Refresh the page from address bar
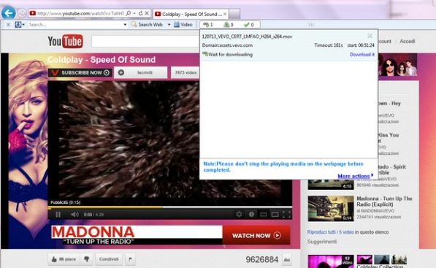The height and width of the screenshot is (268, 436). (141, 13)
